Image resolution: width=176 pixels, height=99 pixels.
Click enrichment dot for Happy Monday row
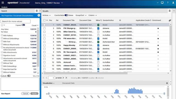point(158,45)
